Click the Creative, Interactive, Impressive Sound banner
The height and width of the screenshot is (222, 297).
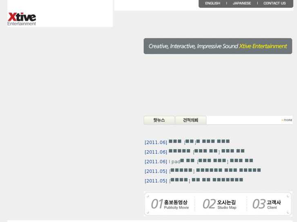pyautogui.click(x=218, y=46)
